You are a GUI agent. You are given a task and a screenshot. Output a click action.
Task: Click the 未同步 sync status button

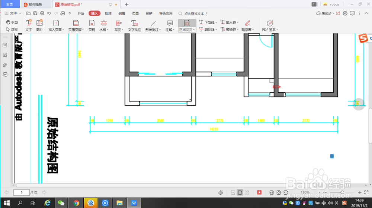pyautogui.click(x=325, y=13)
